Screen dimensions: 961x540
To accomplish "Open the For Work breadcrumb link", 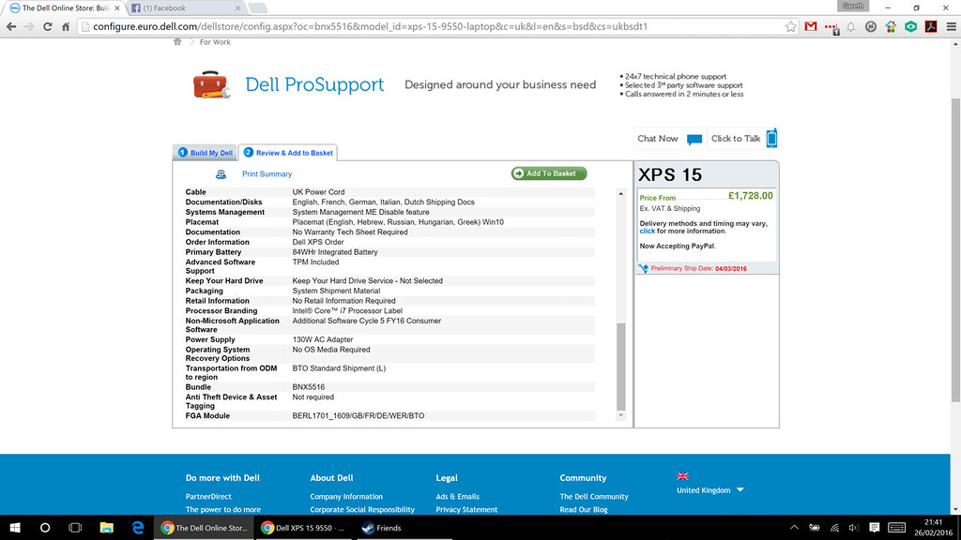I will tap(215, 41).
